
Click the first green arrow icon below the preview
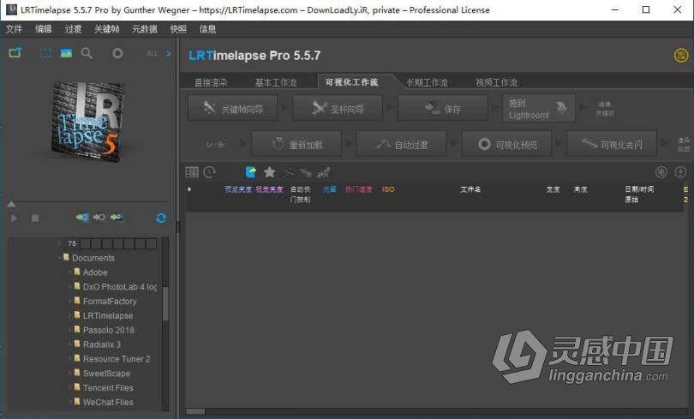pos(82,218)
